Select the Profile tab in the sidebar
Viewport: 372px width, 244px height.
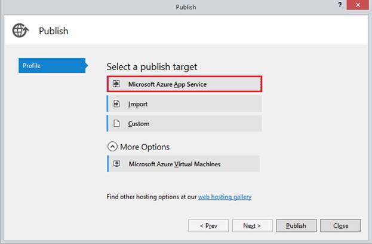(52, 66)
